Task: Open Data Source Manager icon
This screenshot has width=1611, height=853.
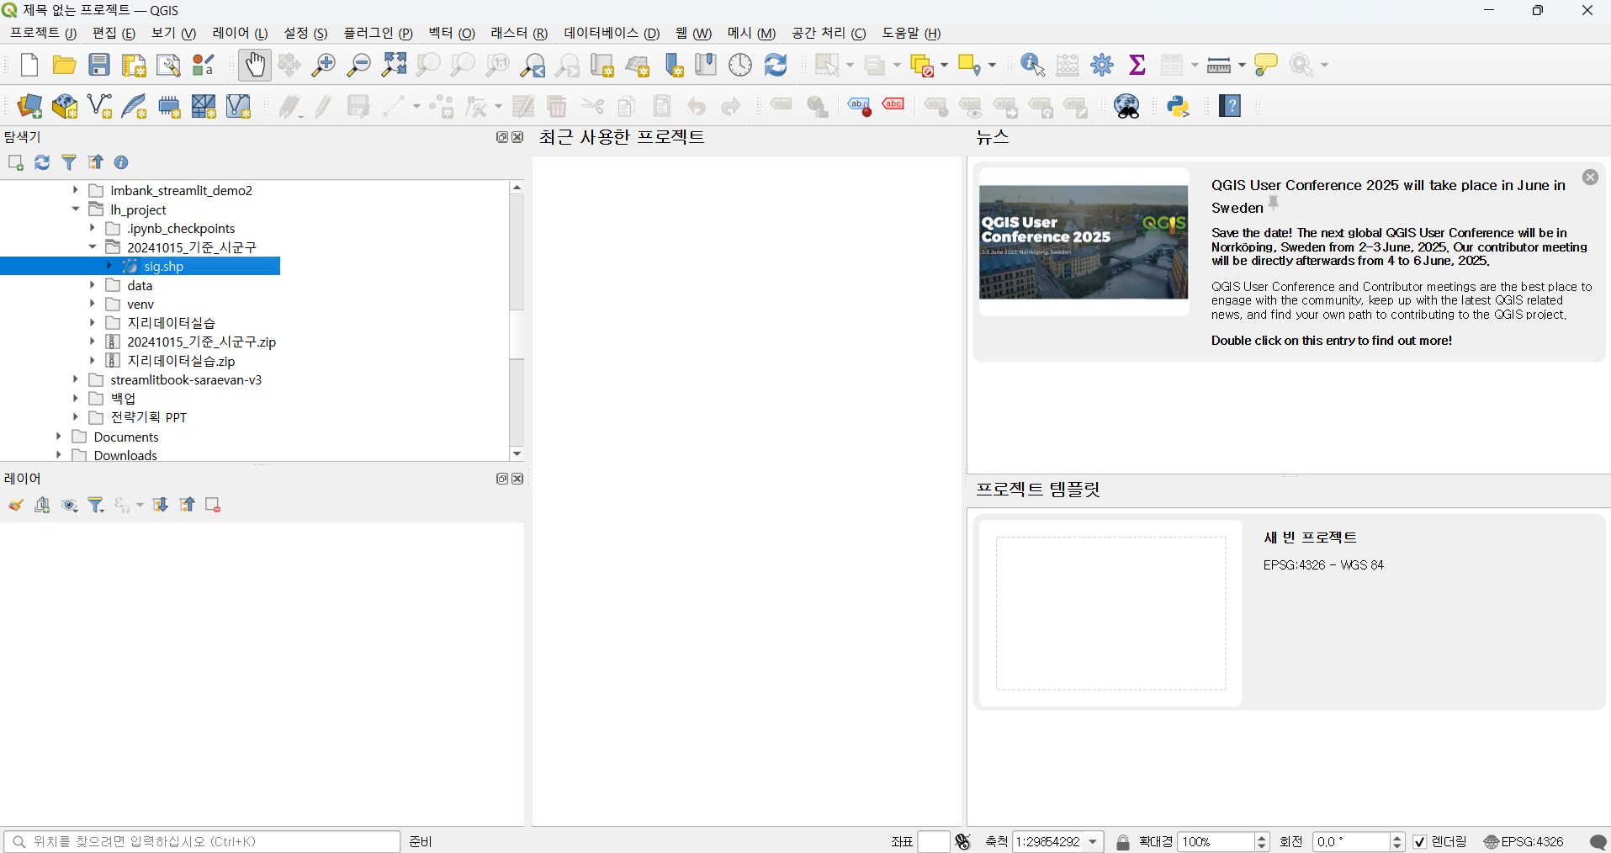Action: tap(29, 106)
